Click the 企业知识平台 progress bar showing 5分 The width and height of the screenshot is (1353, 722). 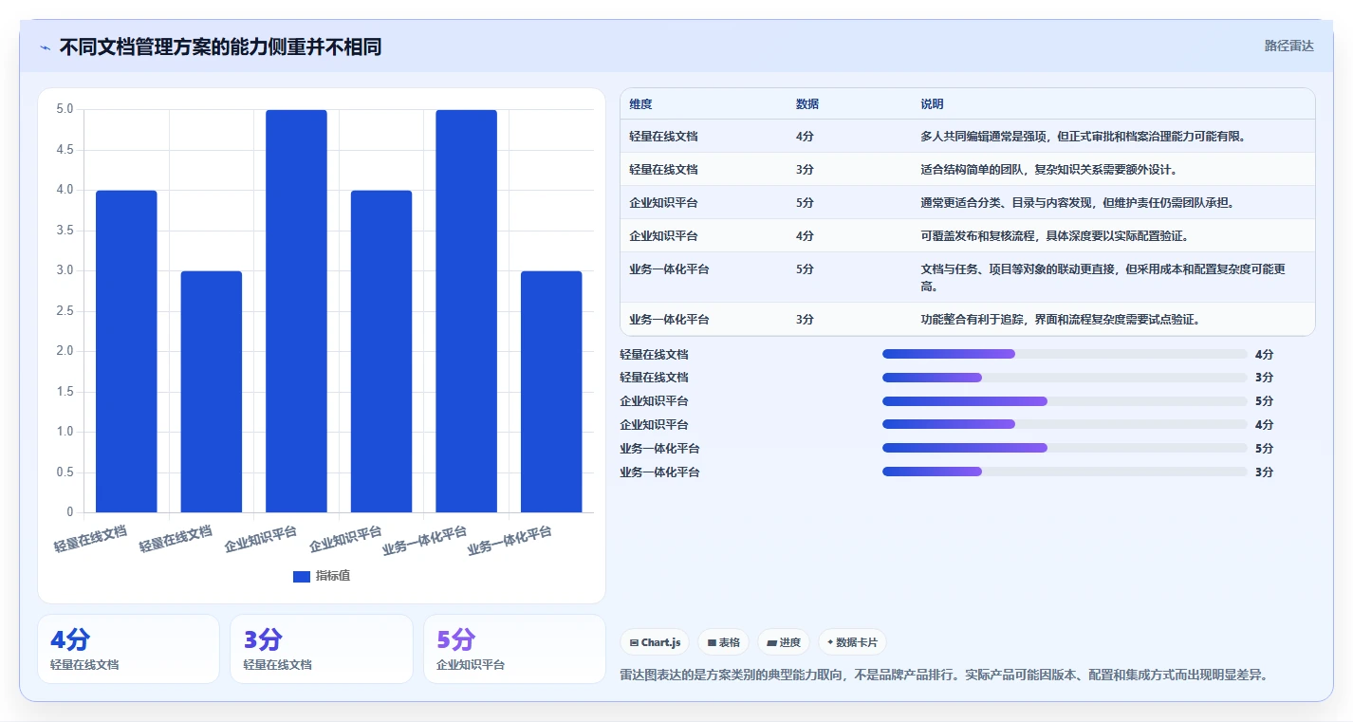point(1065,401)
